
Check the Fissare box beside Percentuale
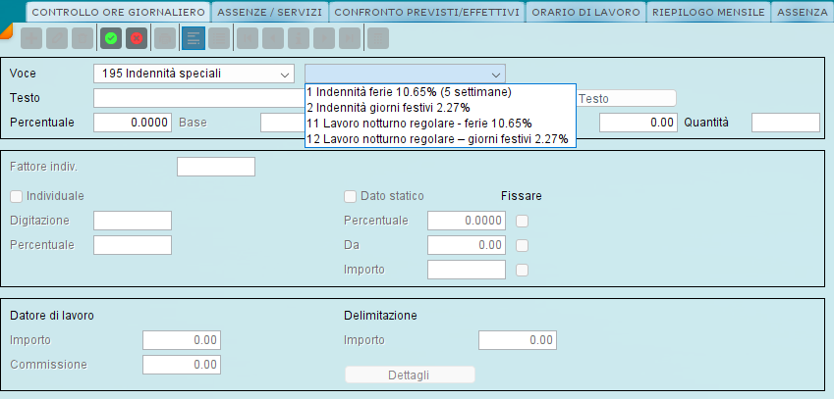pyautogui.click(x=523, y=221)
